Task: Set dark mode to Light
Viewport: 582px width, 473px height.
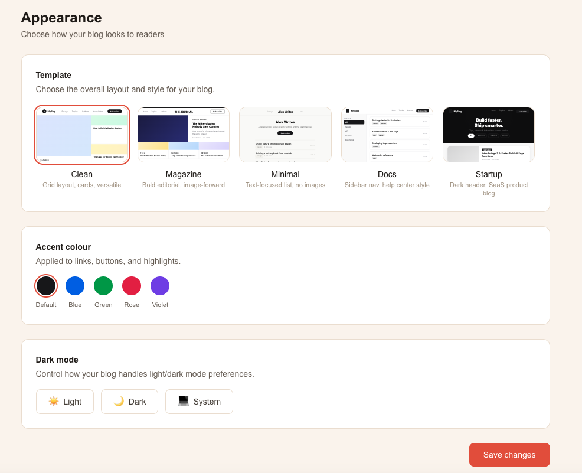Action: pyautogui.click(x=65, y=402)
